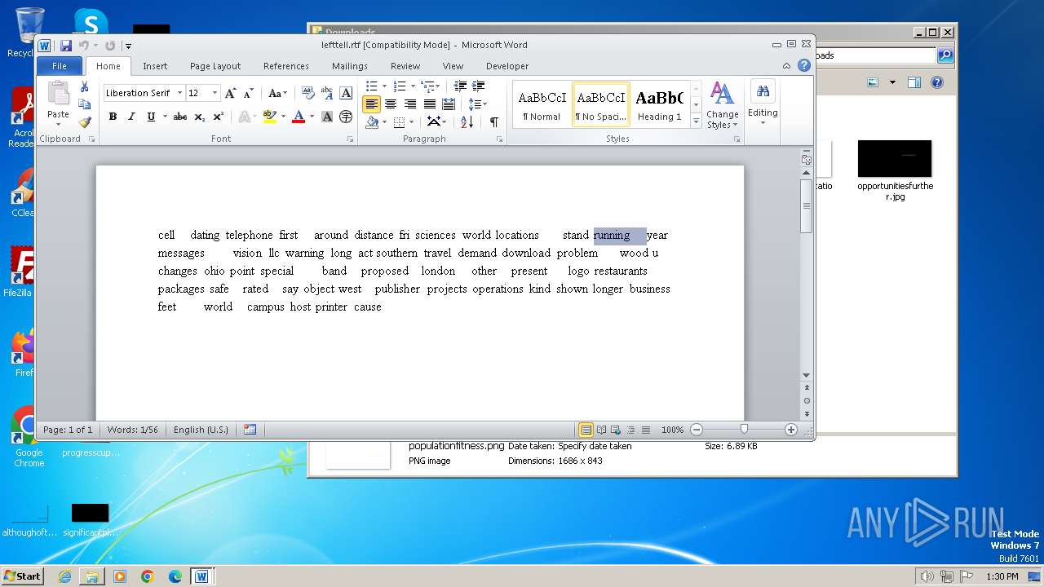The height and width of the screenshot is (587, 1044).
Task: Toggle strikethrough formatting
Action: click(x=180, y=117)
